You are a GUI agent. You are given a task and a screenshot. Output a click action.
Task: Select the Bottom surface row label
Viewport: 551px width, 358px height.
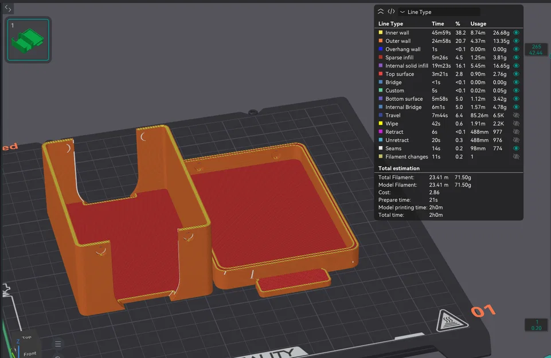(404, 99)
